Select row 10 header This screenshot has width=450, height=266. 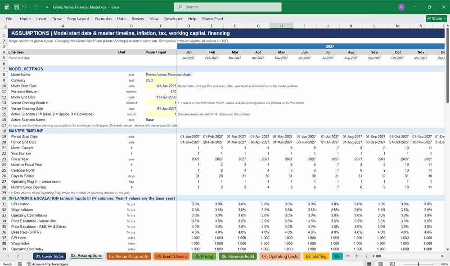[4, 86]
